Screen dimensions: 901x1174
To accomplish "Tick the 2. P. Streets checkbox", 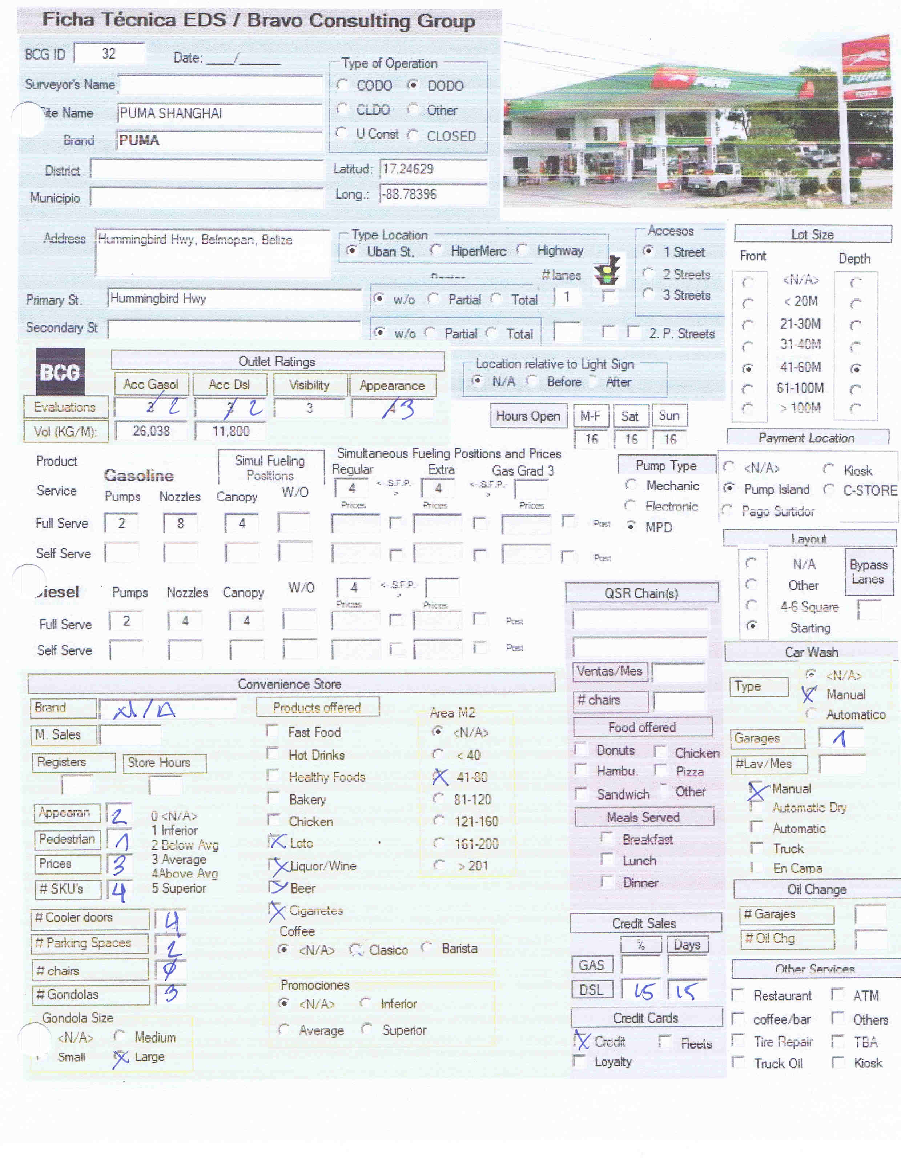I will pyautogui.click(x=633, y=332).
